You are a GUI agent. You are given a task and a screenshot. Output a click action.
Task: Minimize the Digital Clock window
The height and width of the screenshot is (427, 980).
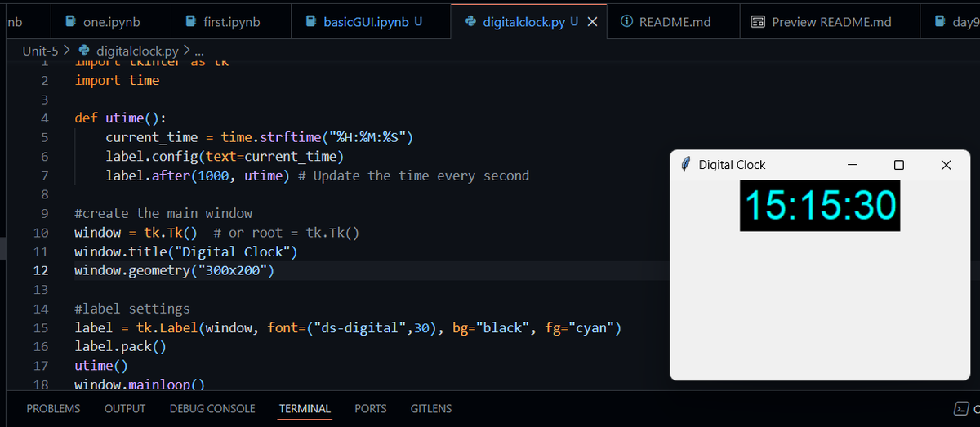[852, 165]
